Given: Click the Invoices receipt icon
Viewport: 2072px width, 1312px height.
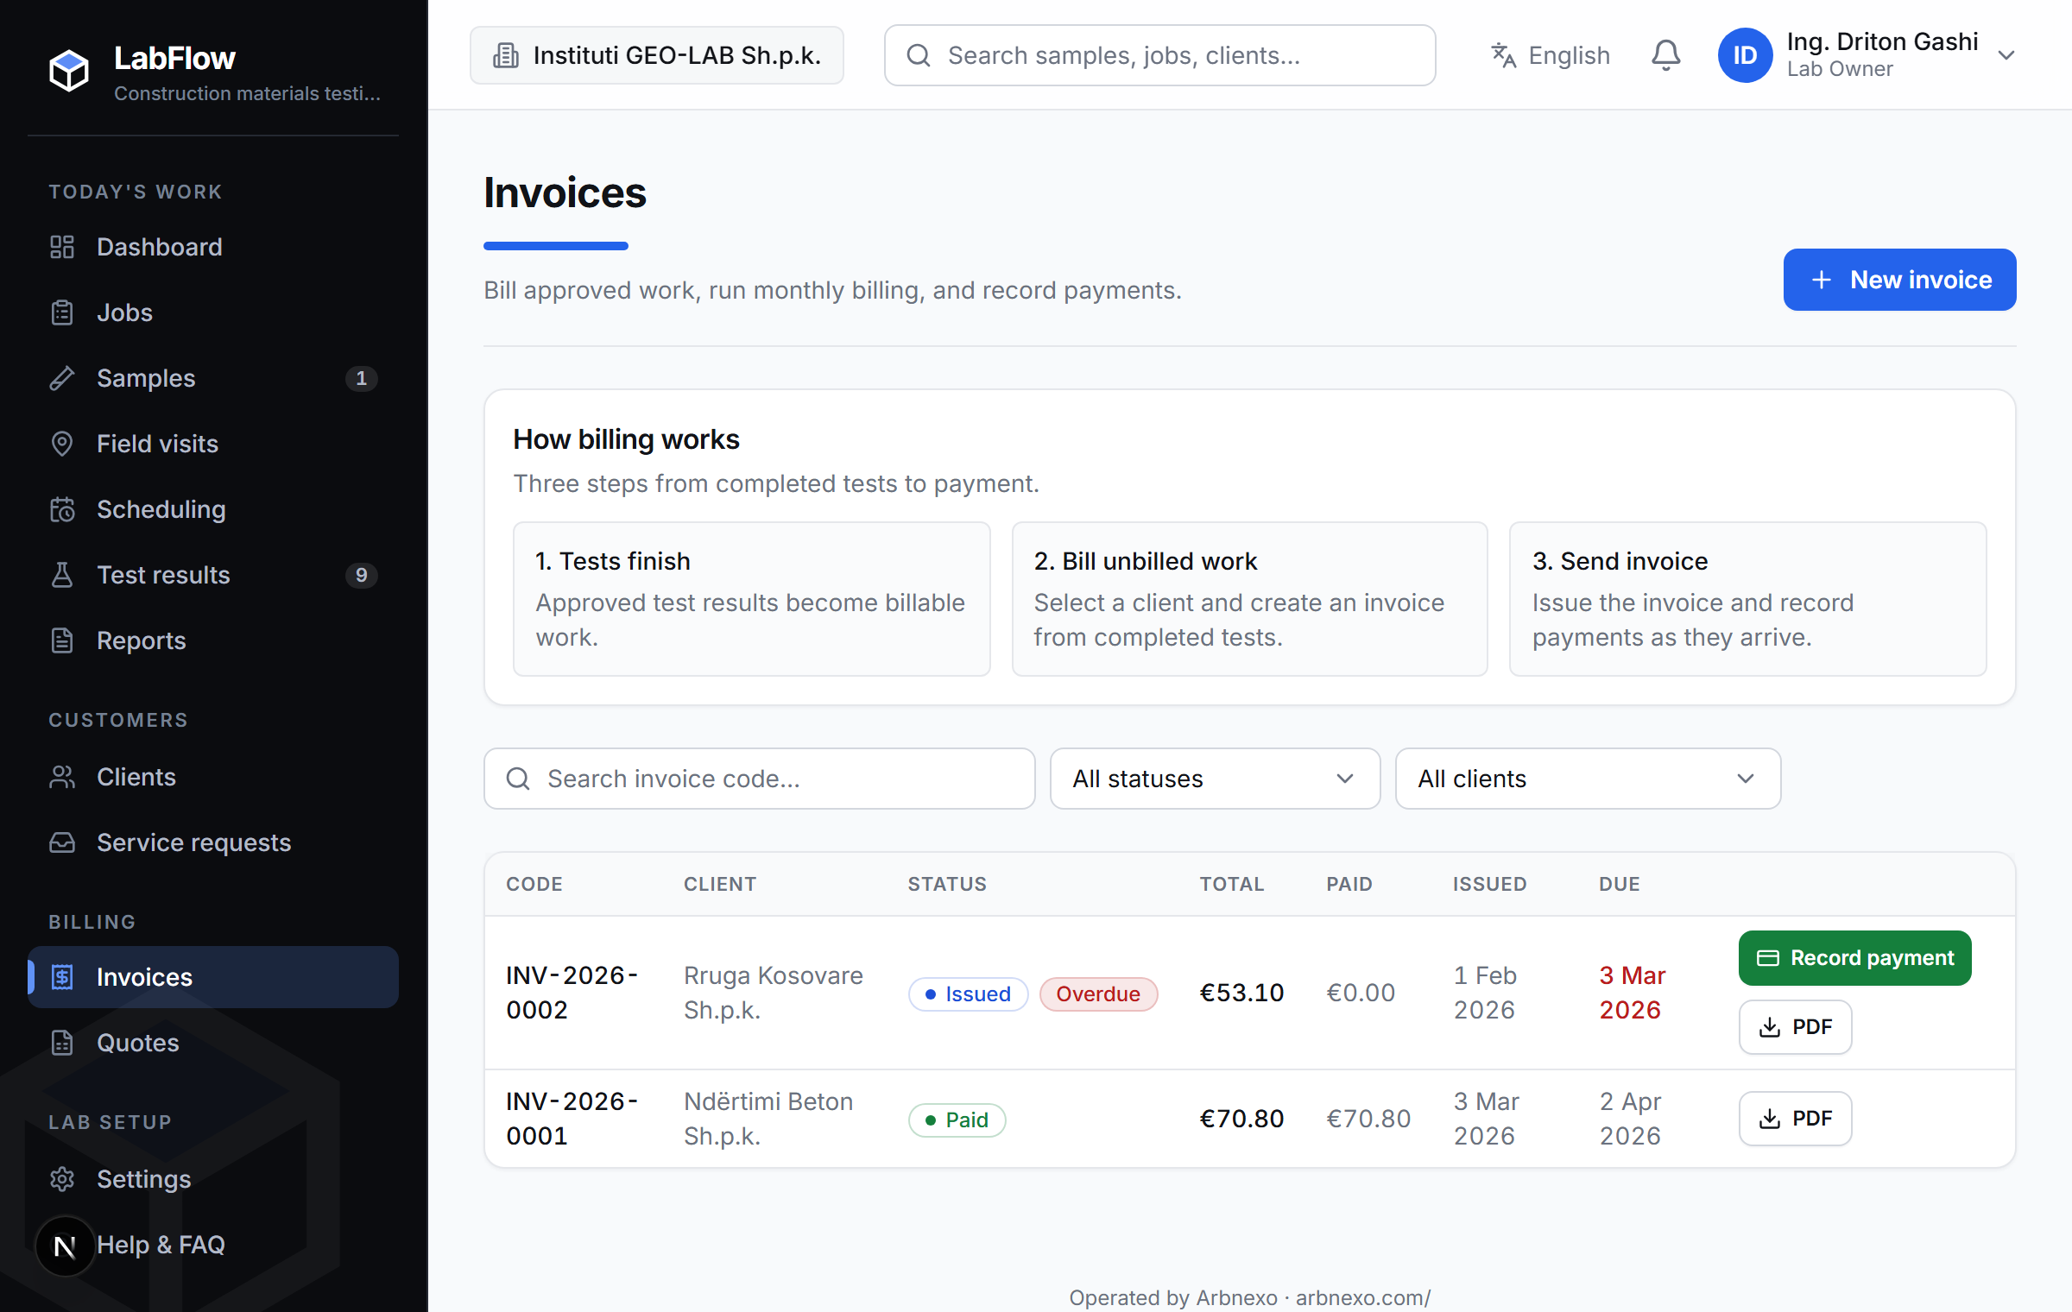Looking at the screenshot, I should pyautogui.click(x=62, y=977).
